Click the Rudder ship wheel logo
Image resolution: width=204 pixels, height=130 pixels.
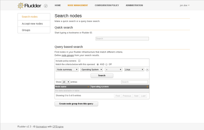tap(21, 6)
